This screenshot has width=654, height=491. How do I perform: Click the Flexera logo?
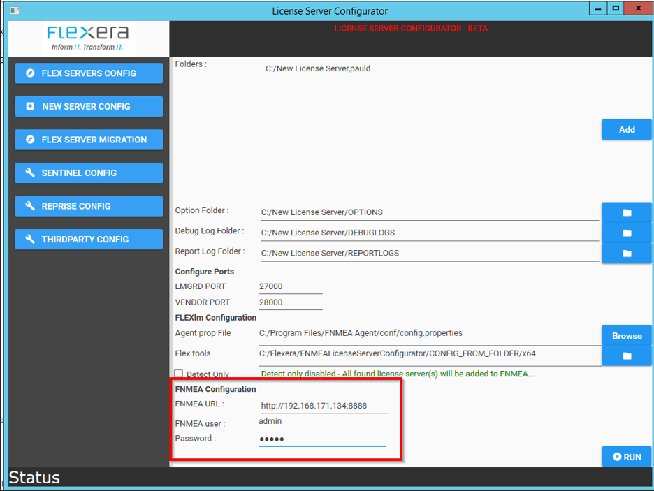88,38
